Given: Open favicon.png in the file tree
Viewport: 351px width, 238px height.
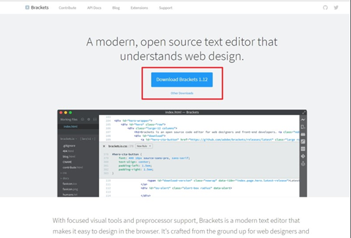Looking at the screenshot, I should (71, 189).
